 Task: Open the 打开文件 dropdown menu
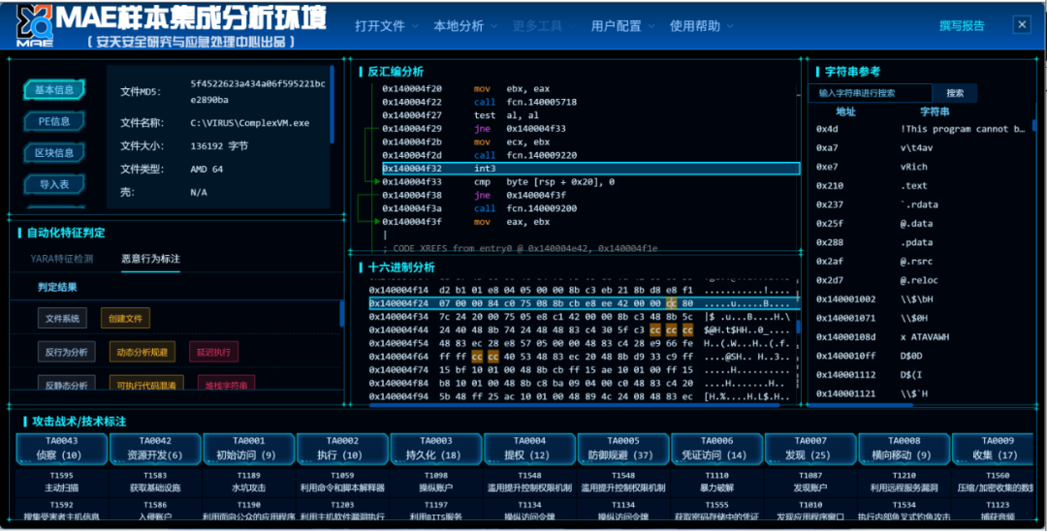(x=386, y=26)
